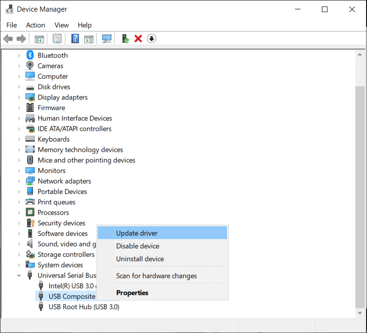Screen dimensions: 367x333
Task: Click the vertical scrollbar thumb
Action: (360, 197)
